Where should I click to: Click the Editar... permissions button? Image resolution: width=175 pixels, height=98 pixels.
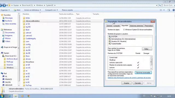click(147, 49)
